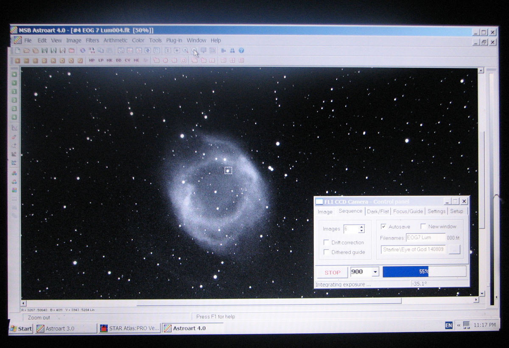
Task: Open the Arithmetic menu
Action: click(115, 40)
